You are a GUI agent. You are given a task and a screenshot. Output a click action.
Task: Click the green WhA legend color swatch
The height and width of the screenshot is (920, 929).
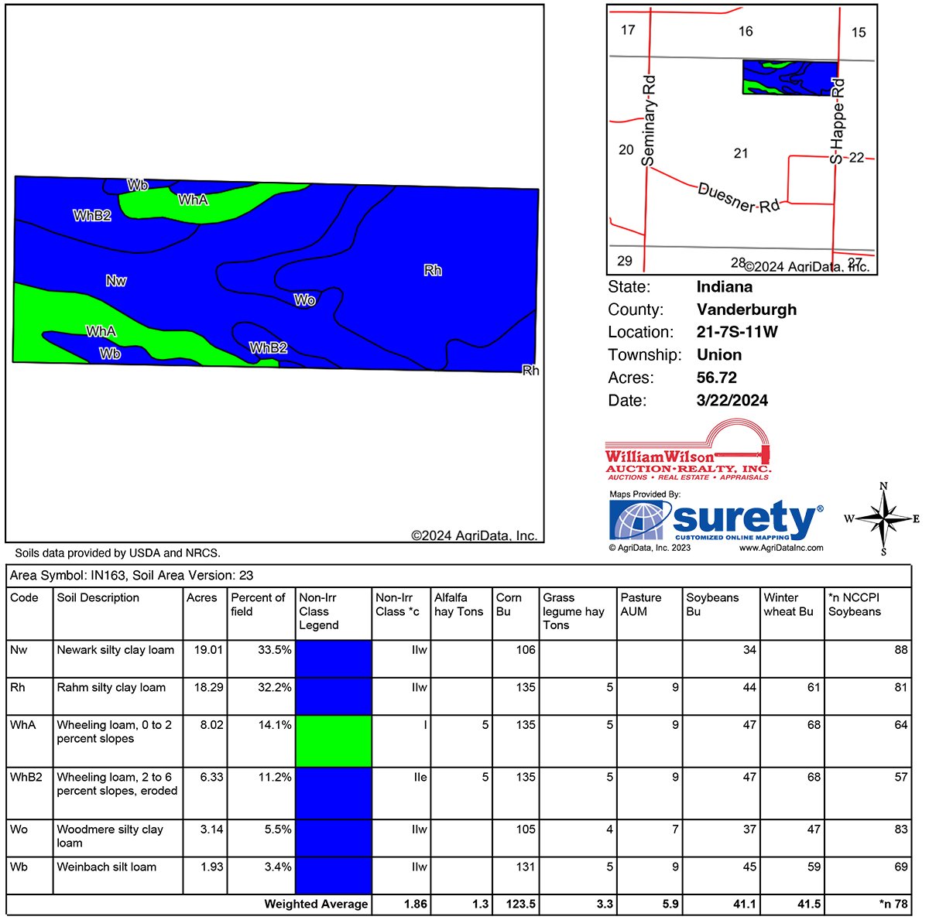tap(334, 740)
